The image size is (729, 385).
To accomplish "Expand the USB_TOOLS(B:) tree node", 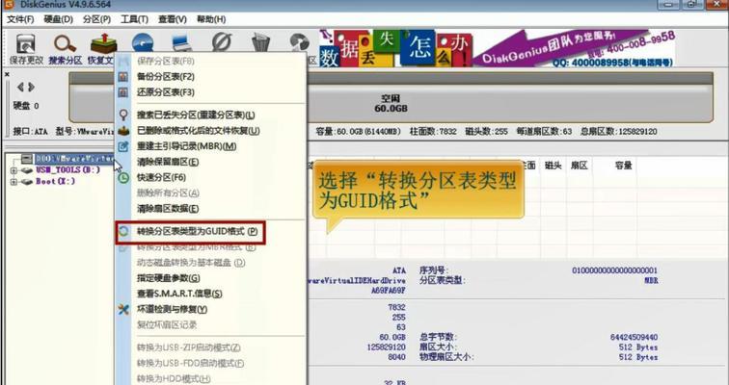I will tap(13, 170).
